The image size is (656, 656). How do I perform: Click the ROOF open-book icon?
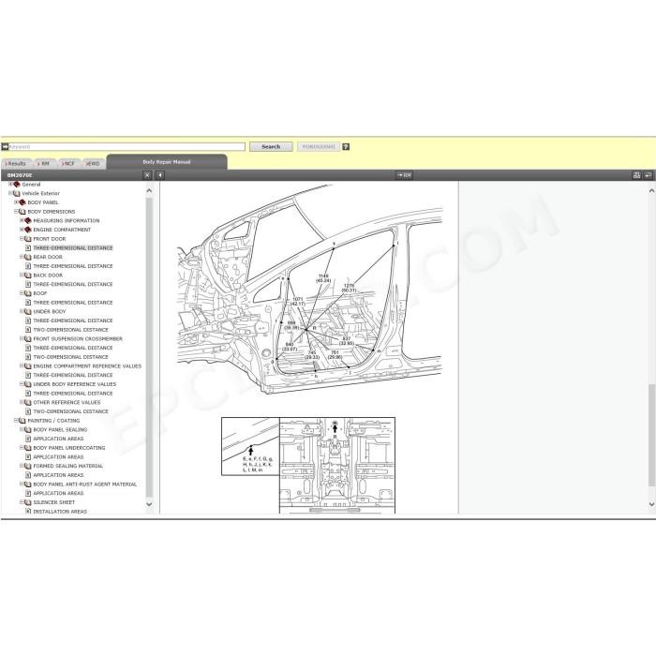click(28, 293)
